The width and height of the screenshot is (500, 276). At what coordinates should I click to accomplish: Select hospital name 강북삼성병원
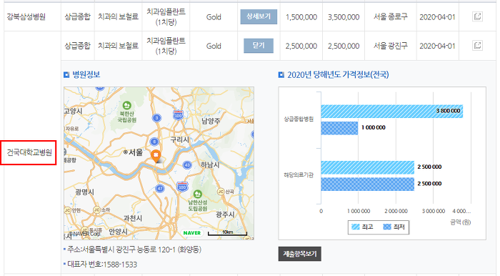26,16
